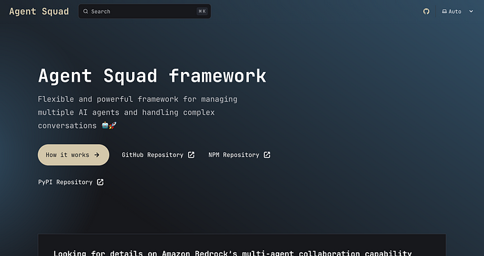484x256 pixels.
Task: Open the How it works button
Action: [73, 155]
